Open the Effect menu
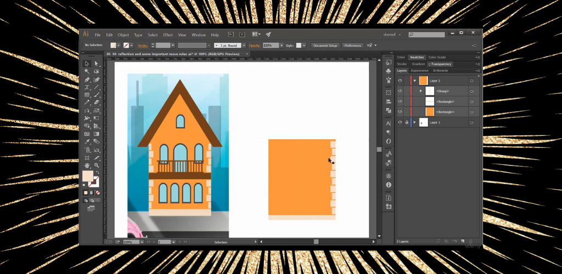 168,35
